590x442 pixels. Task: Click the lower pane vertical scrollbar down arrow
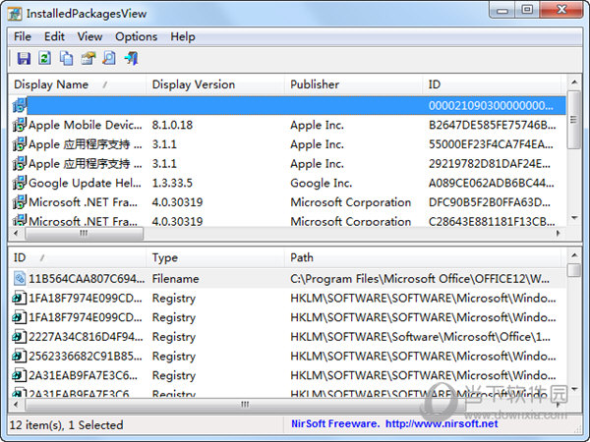[574, 389]
